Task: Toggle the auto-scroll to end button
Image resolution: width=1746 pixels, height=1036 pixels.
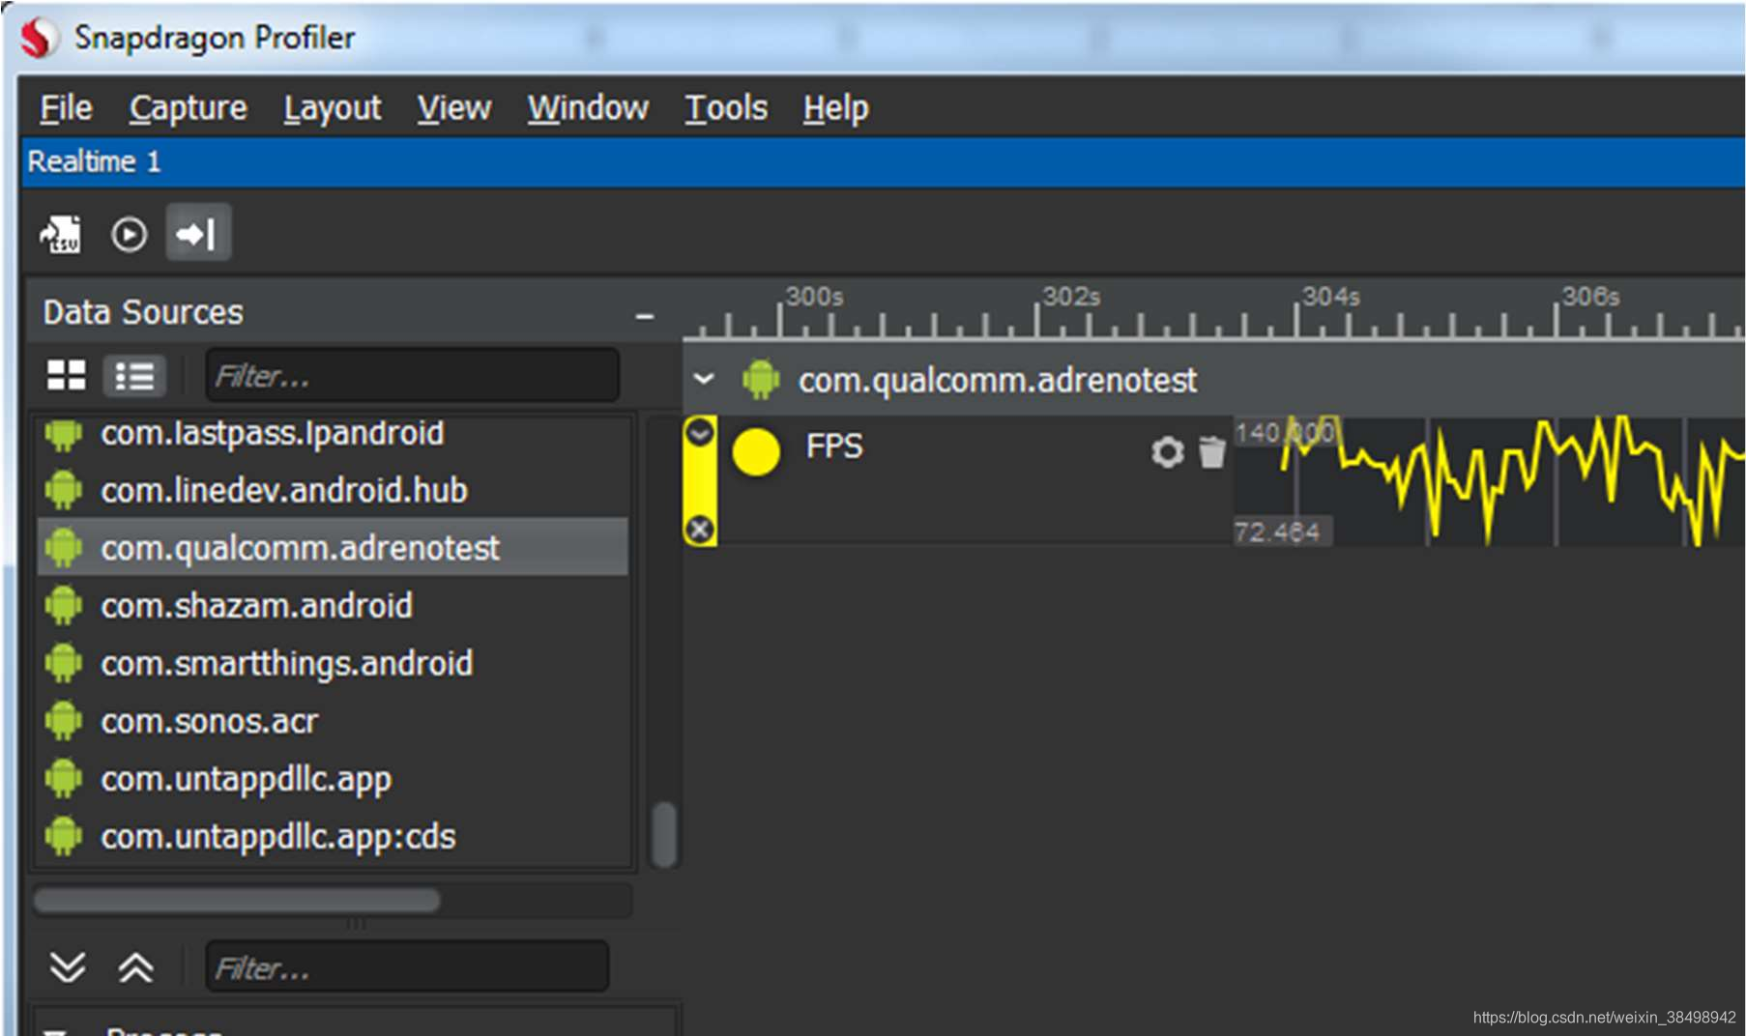Action: (197, 233)
